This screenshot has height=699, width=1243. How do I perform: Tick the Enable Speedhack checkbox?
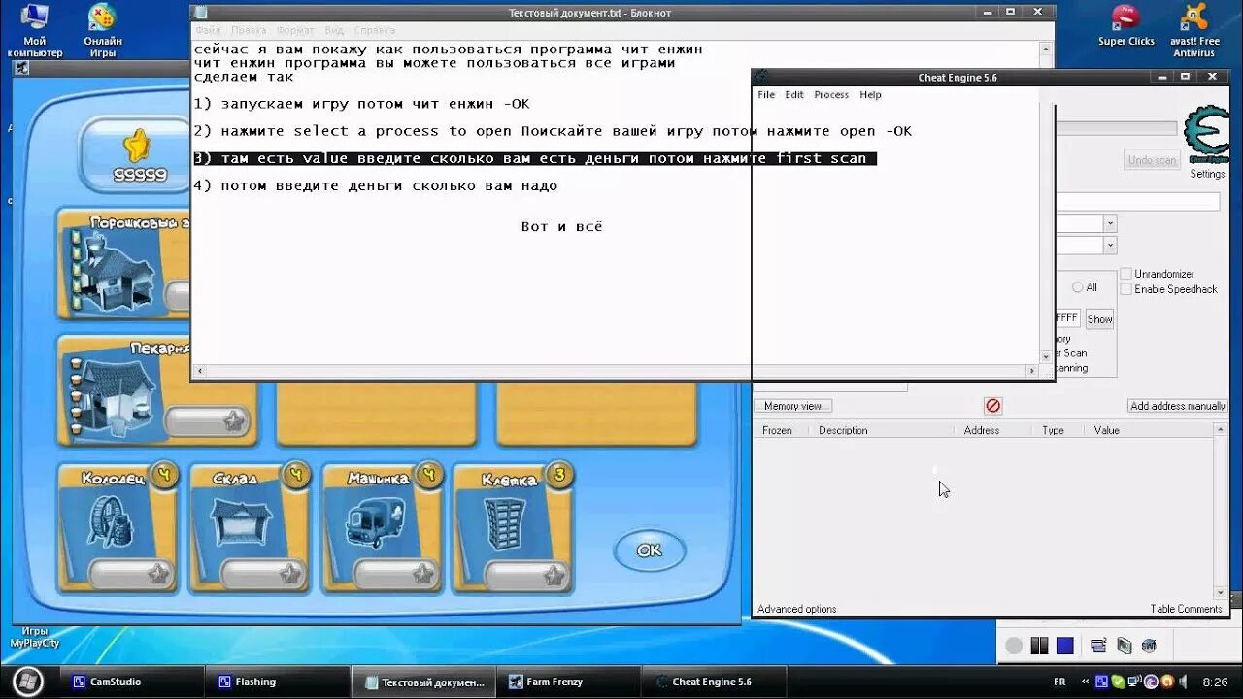1126,289
